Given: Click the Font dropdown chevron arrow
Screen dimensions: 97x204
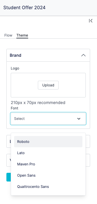Looking at the screenshot, I should [x=79, y=119].
